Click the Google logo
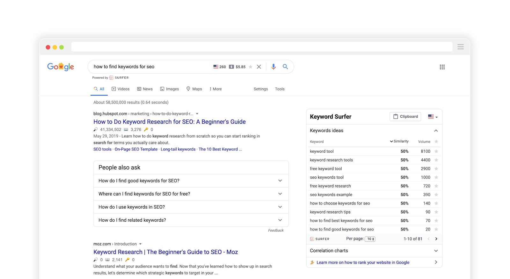The width and height of the screenshot is (510, 279). click(x=61, y=67)
